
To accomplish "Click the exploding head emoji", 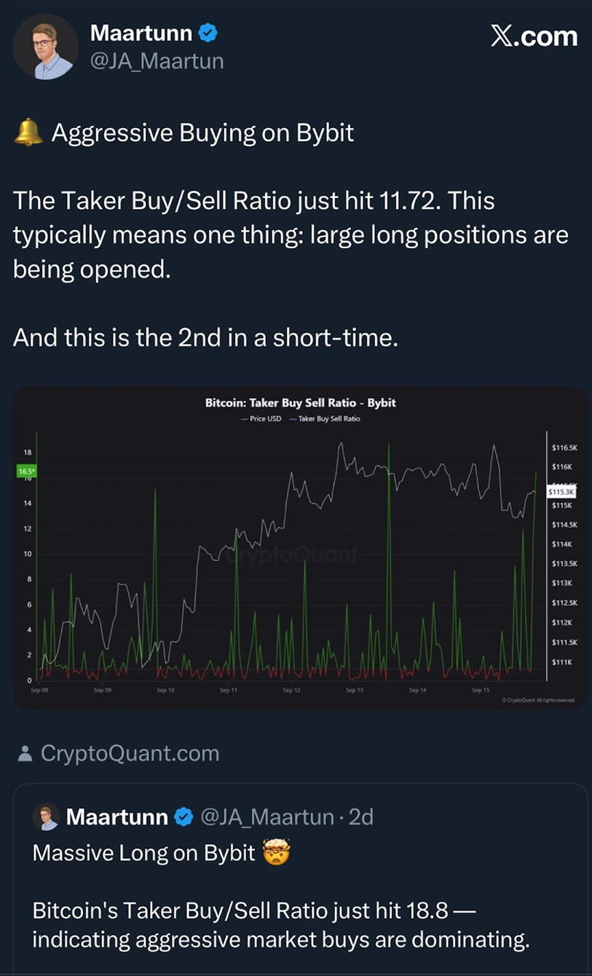I will pos(277,852).
